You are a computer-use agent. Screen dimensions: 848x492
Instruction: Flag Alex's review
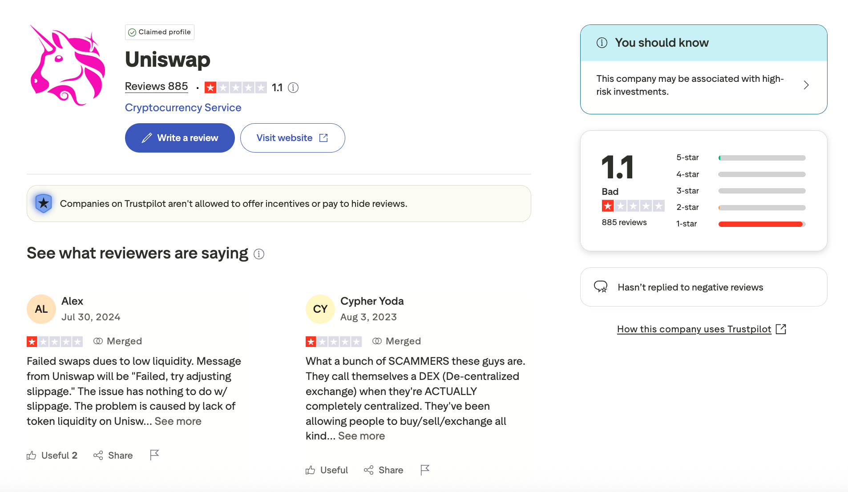(154, 455)
